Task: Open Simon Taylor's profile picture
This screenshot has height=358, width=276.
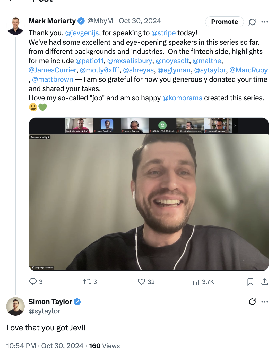Action: point(15,306)
